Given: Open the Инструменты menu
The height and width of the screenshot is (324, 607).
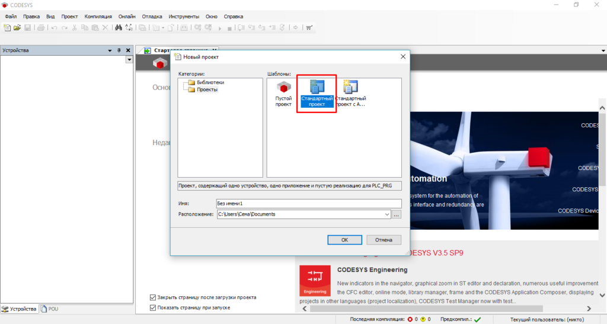Looking at the screenshot, I should (184, 17).
